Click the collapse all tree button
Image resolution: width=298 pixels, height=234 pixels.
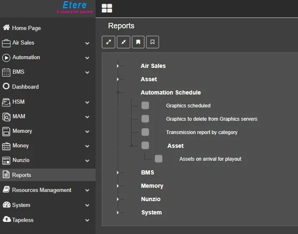click(x=123, y=42)
